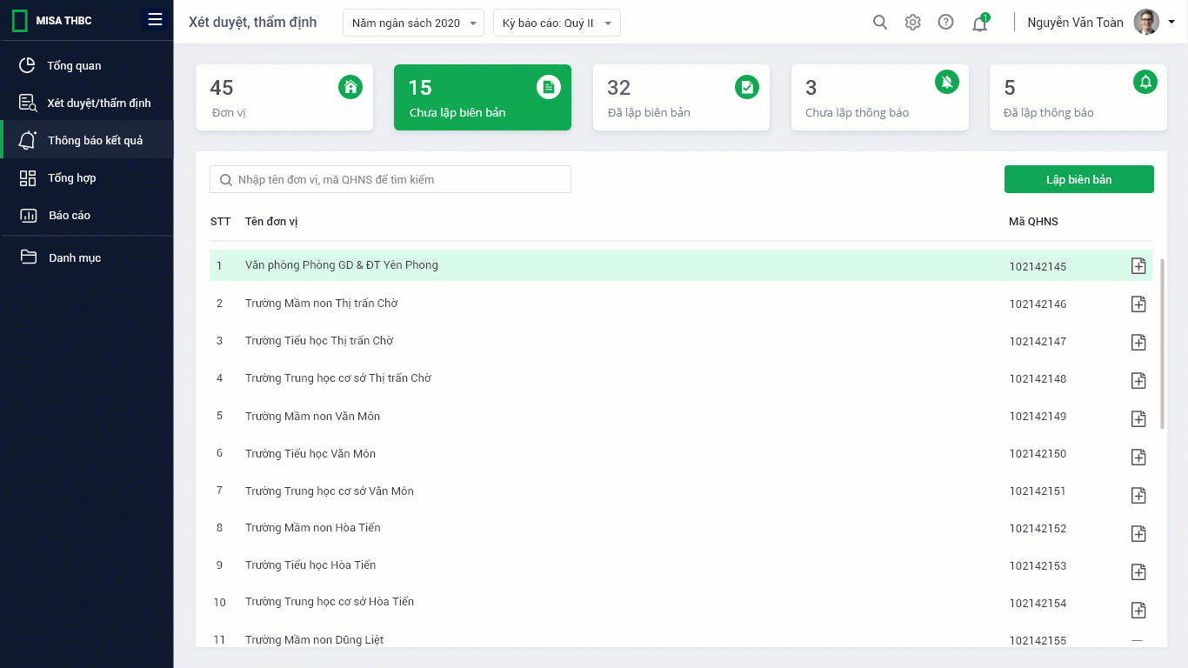This screenshot has width=1188, height=668.
Task: Click create-report icon for Trường Trung học cơ sở Hòa Tiến
Action: point(1138,610)
